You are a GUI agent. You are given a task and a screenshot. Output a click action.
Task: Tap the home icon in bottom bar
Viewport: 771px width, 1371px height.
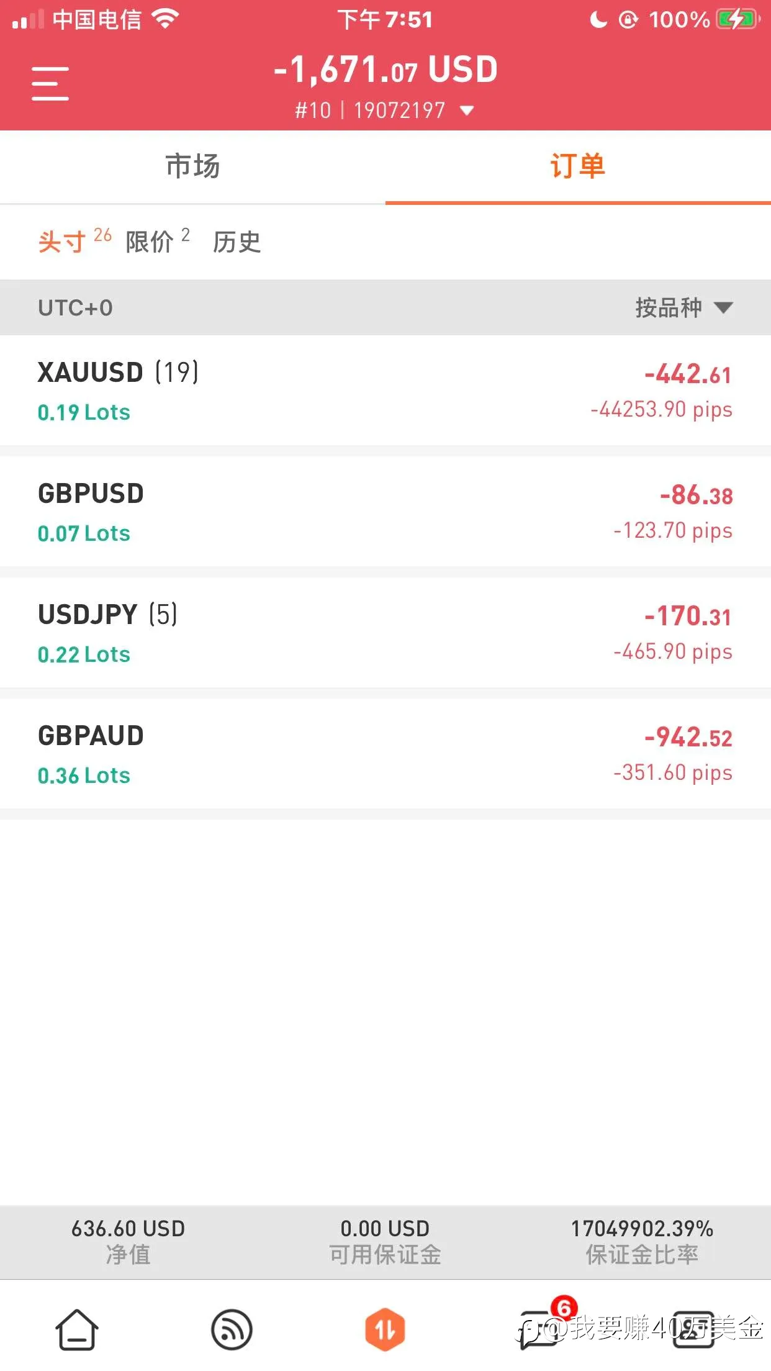click(77, 1329)
